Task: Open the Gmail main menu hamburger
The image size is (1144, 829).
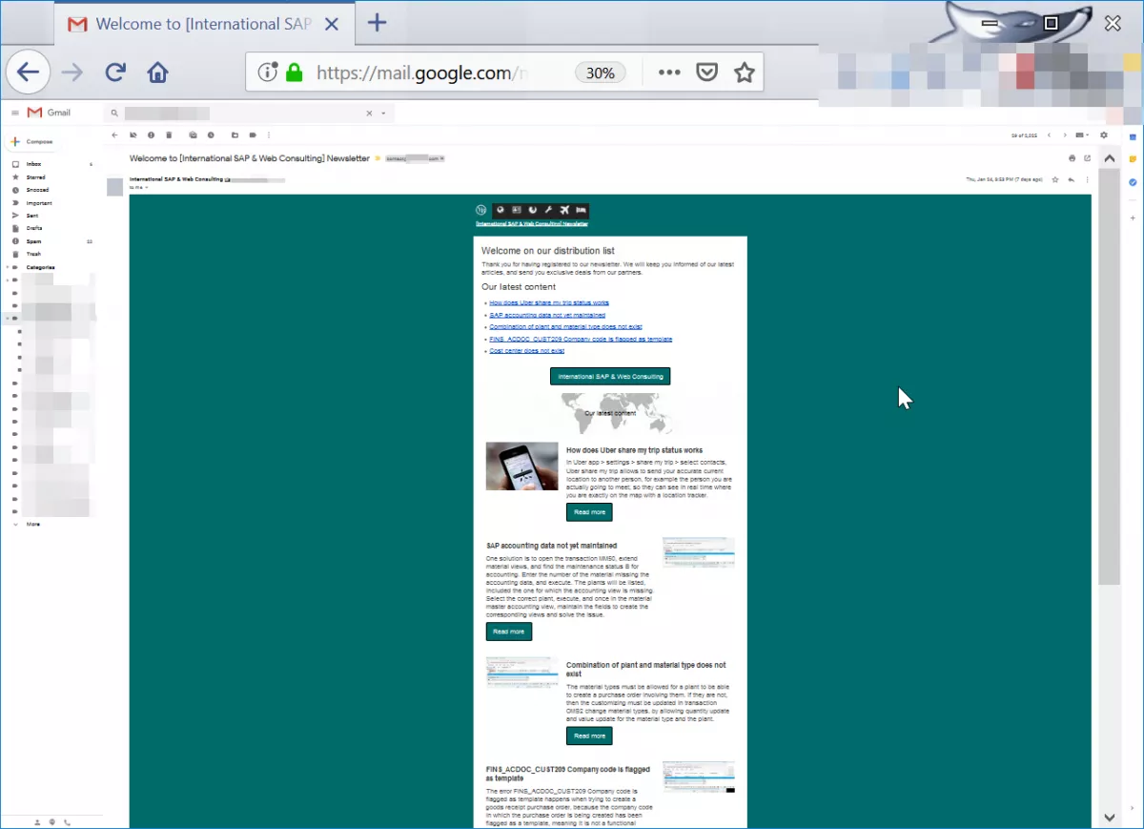Action: (x=15, y=113)
